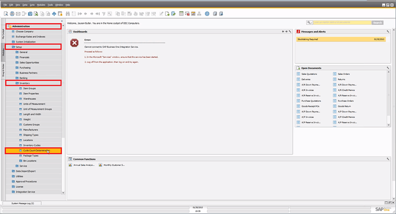Click Open Documents wrench icon
Image resolution: width=396 pixels, height=214 pixels.
coord(388,68)
